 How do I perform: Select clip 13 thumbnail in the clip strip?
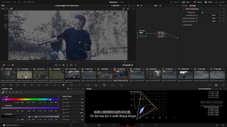[x=201, y=75]
